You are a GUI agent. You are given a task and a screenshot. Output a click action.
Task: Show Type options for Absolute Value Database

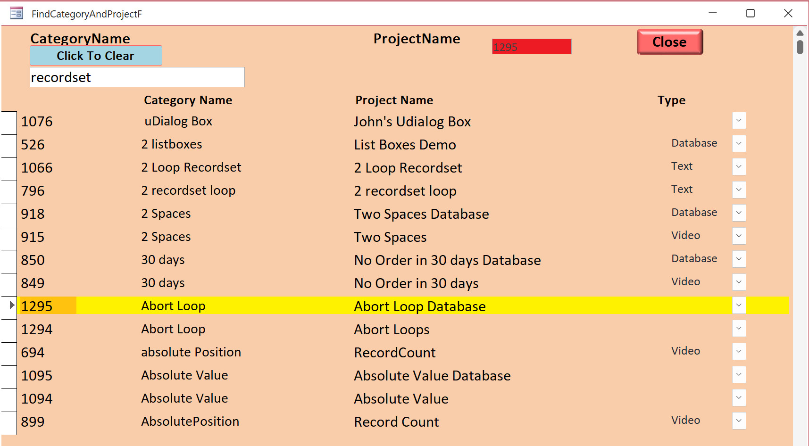click(x=739, y=375)
